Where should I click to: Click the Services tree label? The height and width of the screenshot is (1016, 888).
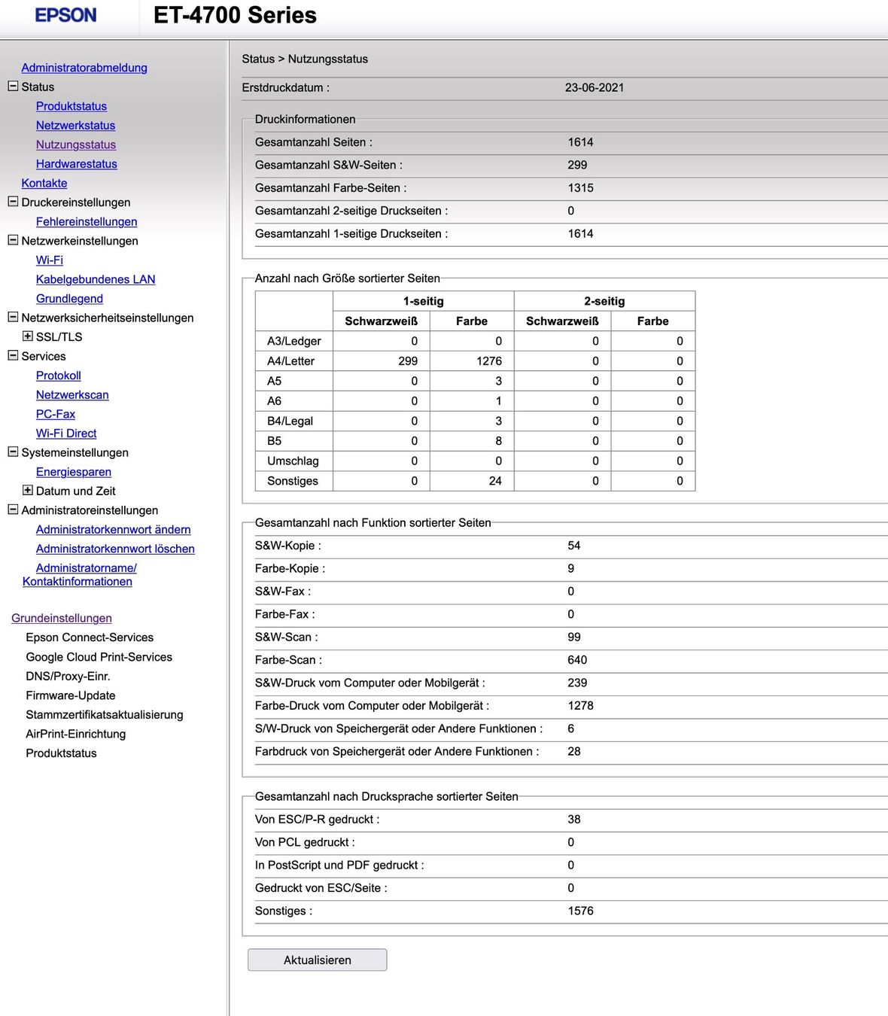44,356
